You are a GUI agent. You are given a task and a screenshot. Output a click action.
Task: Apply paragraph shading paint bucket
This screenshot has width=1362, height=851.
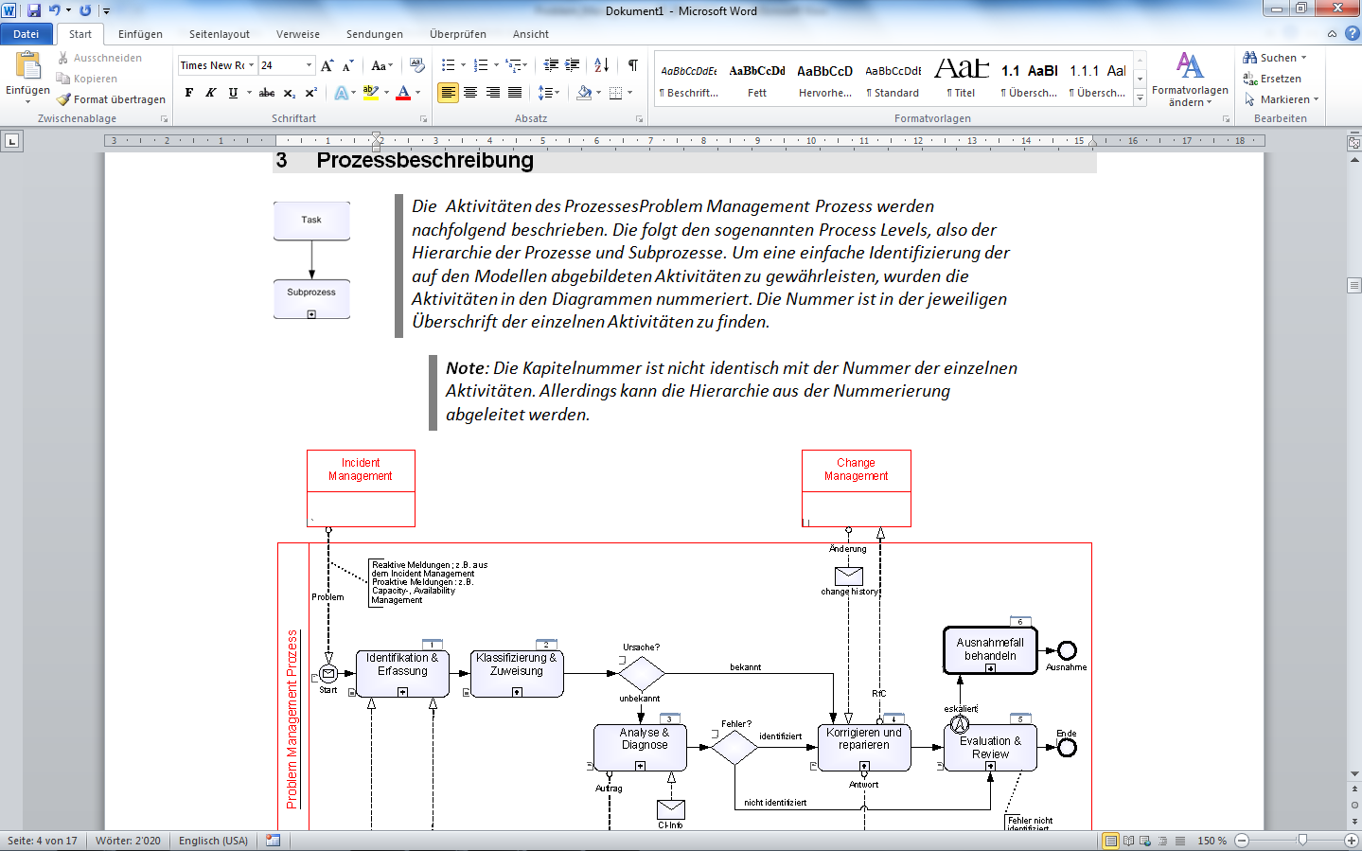coord(584,93)
